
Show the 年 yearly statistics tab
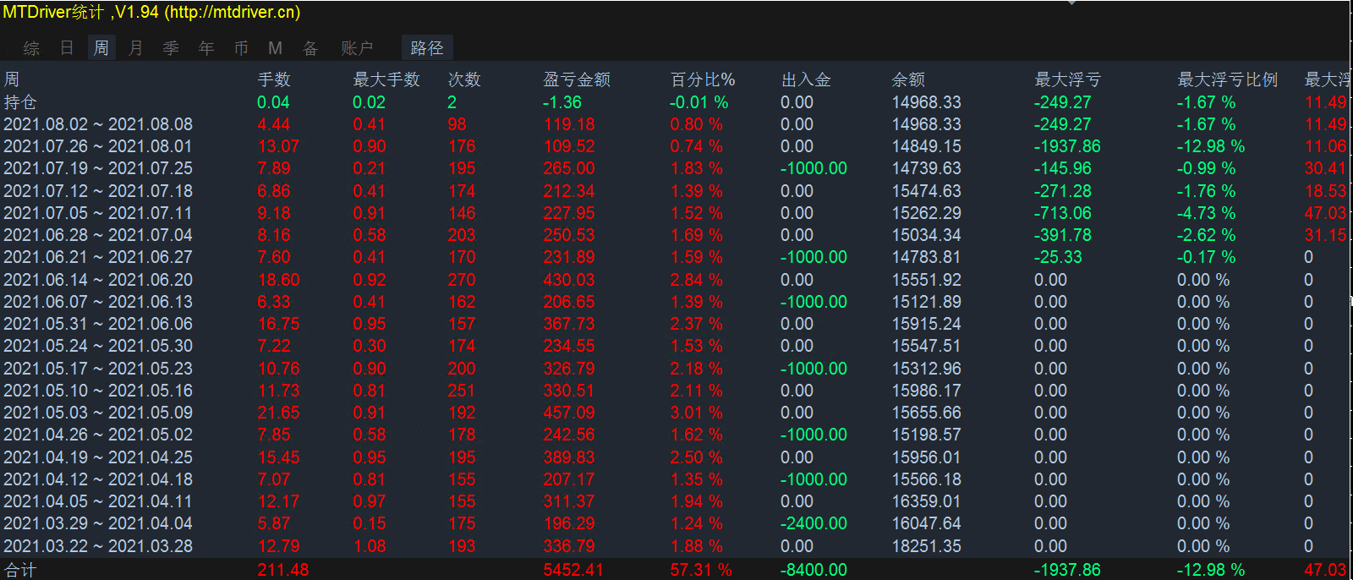pyautogui.click(x=206, y=48)
